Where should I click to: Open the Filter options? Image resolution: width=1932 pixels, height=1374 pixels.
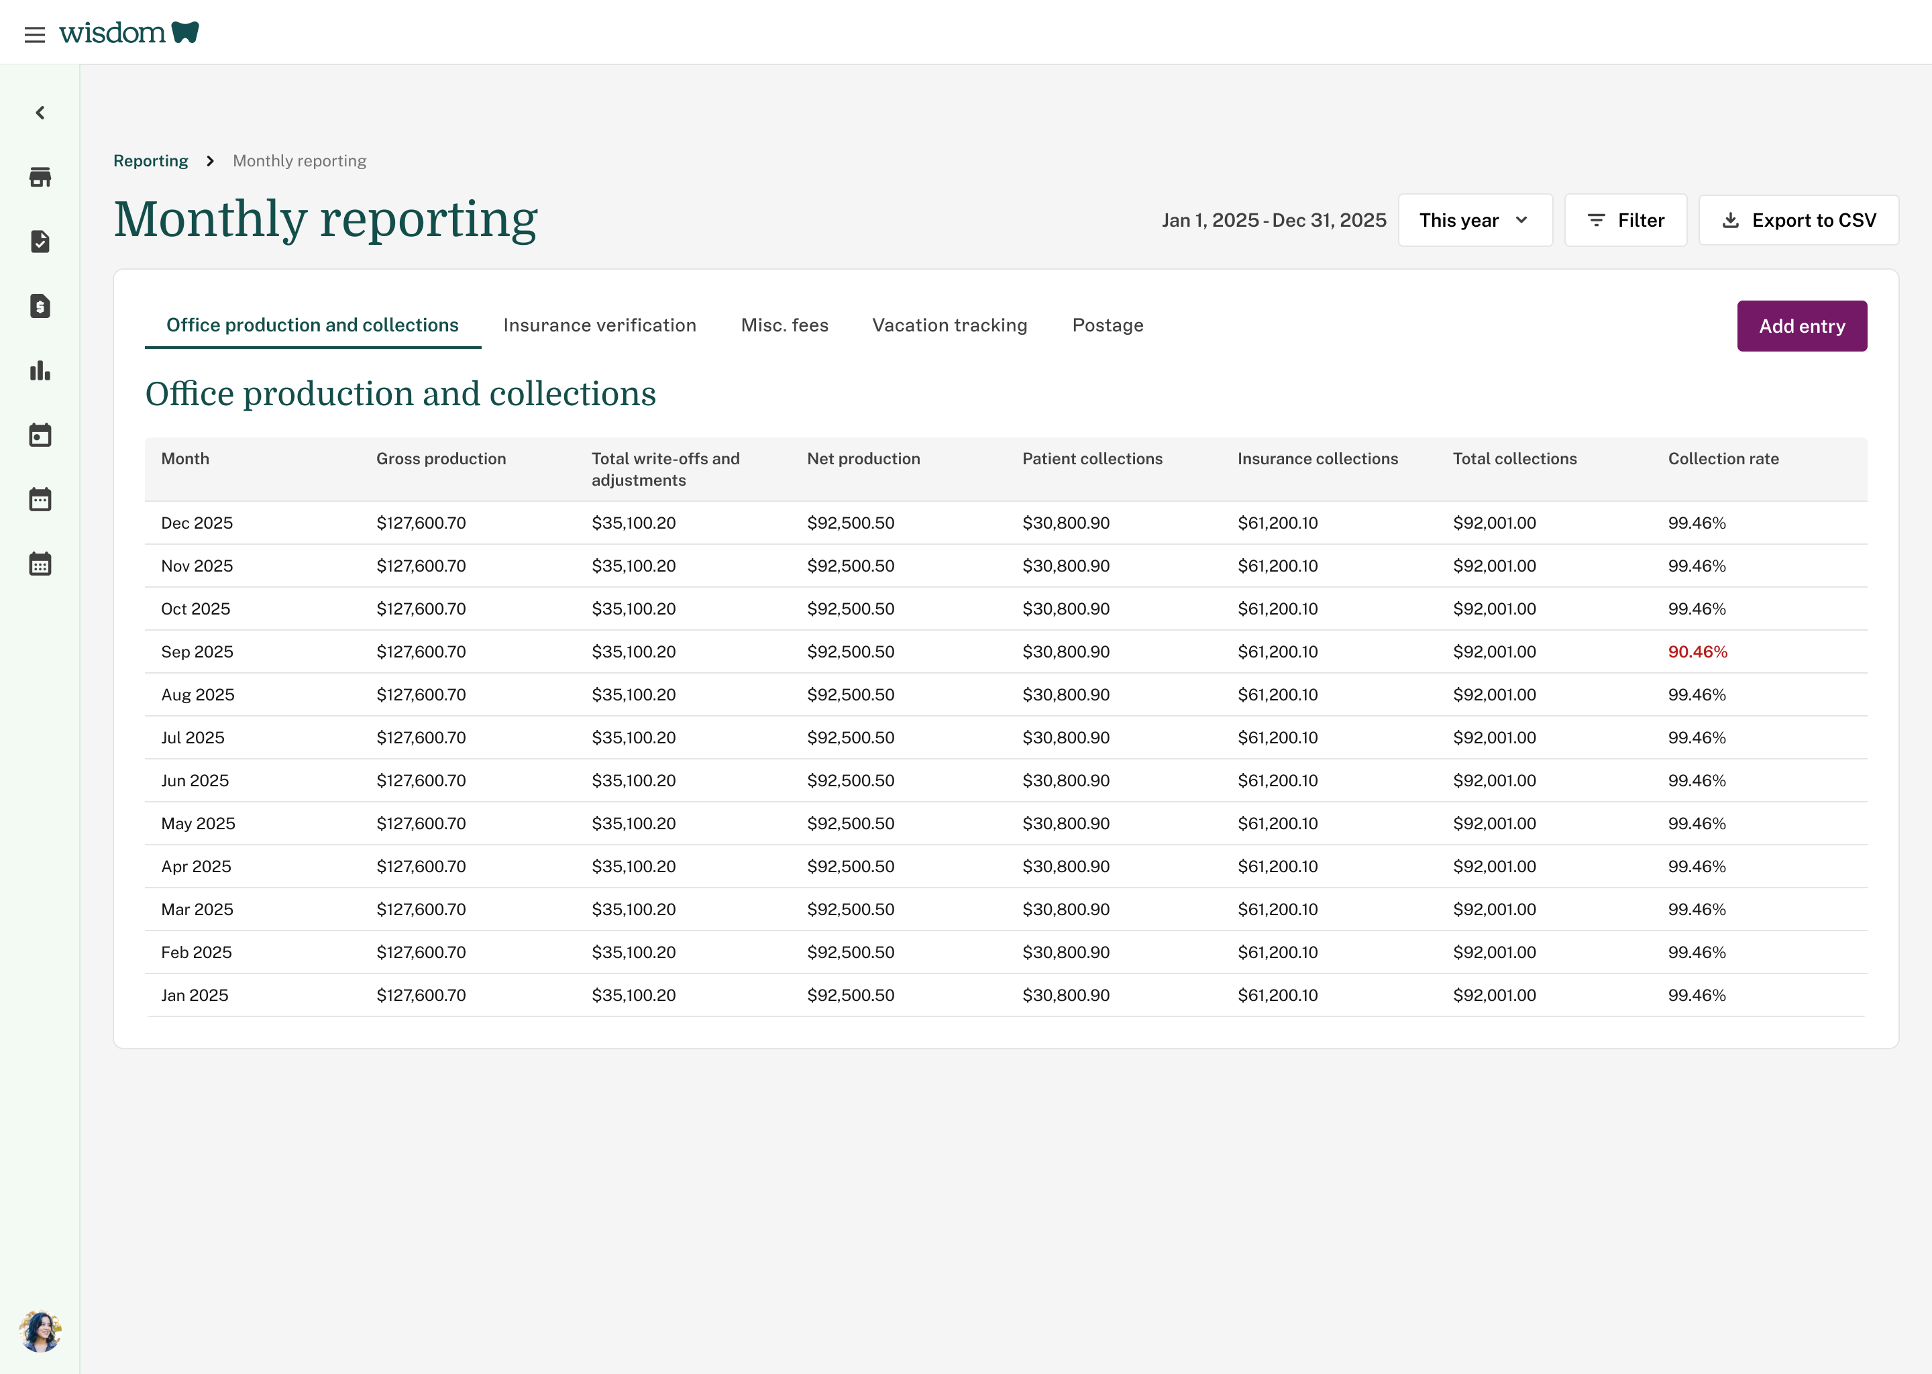coord(1625,220)
